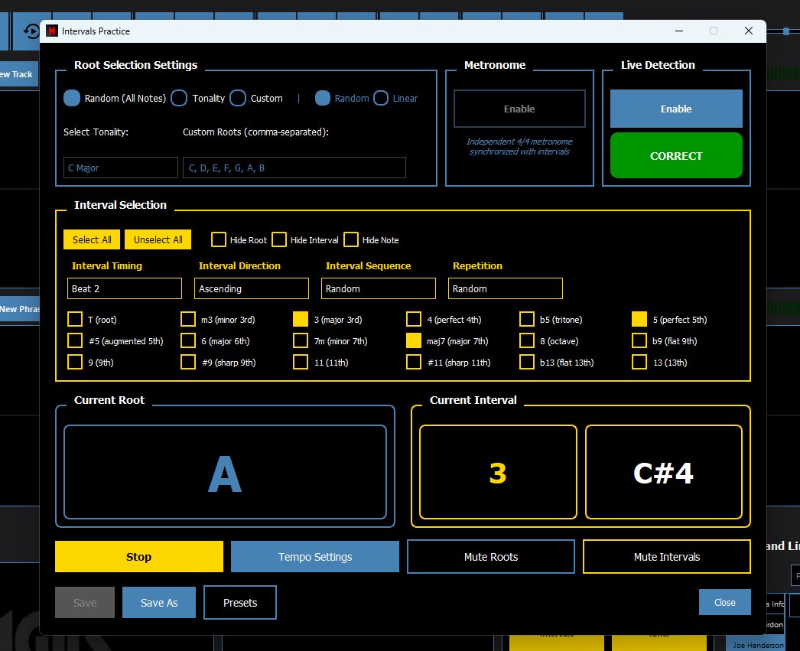Screen dimensions: 800x651
Task: Expand the Interval Sequence dropdown
Action: coord(379,288)
